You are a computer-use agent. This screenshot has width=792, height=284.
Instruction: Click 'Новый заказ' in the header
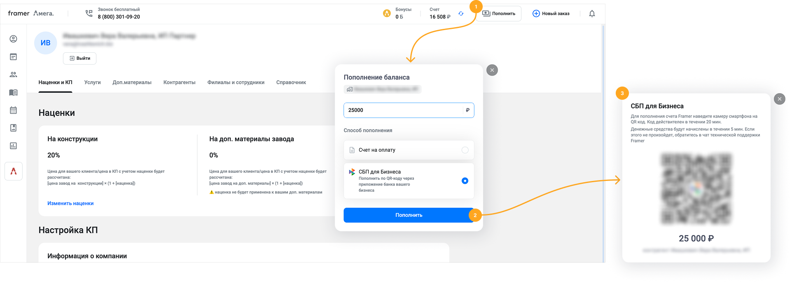click(551, 14)
